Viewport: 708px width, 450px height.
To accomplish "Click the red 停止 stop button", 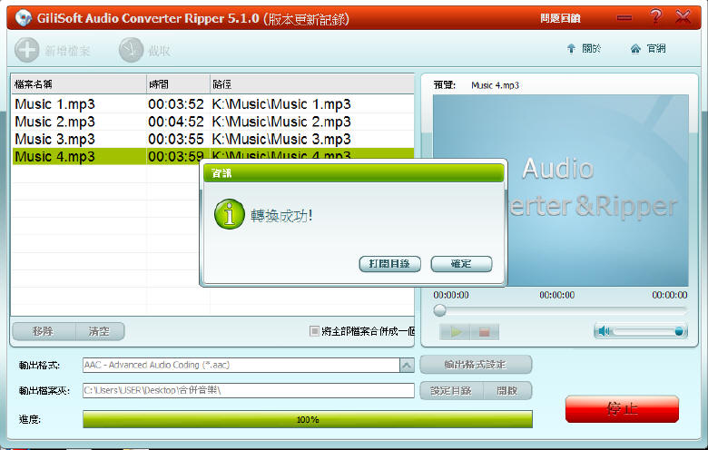I will pyautogui.click(x=621, y=408).
